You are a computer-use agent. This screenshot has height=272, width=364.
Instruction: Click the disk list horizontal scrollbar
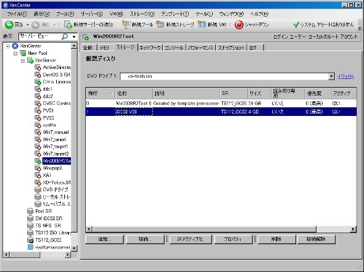click(x=221, y=229)
